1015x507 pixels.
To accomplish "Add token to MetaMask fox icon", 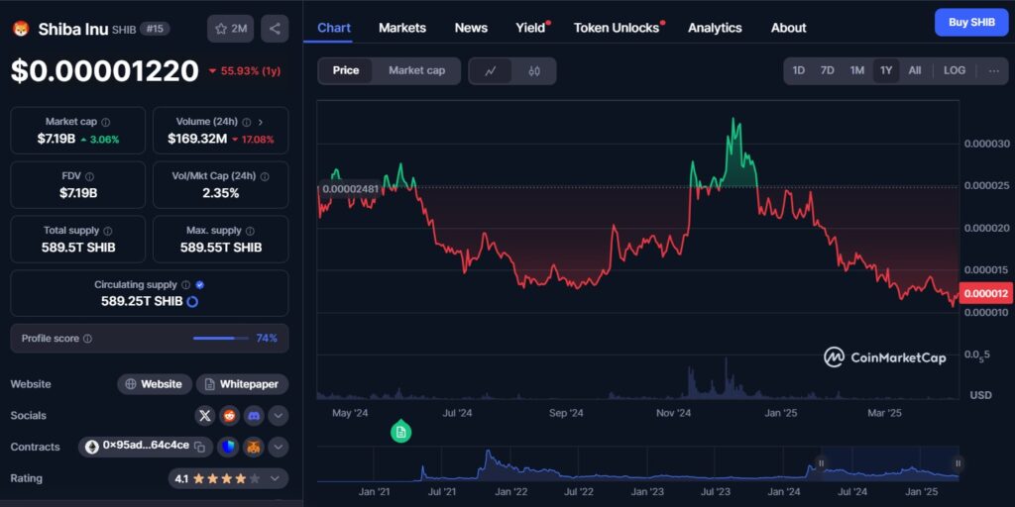I will (253, 447).
